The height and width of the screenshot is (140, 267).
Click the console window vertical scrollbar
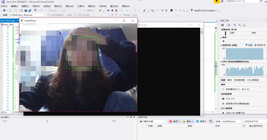click(x=202, y=72)
